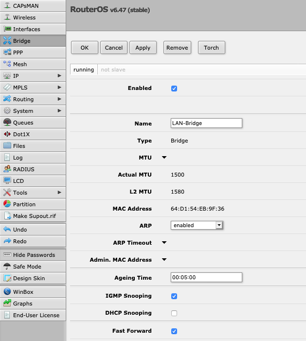Click the Graphs chart icon
This screenshot has height=341, width=306.
click(7, 304)
